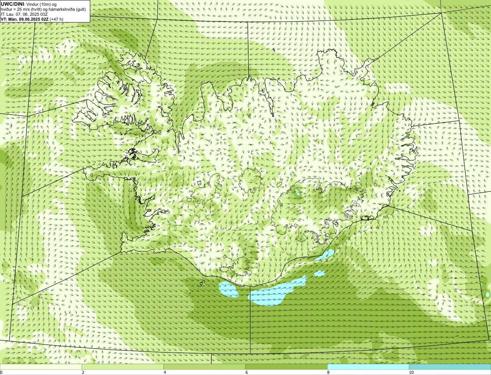Click the "2" label on the color scale
Screen dimensions: 491x375
[x=83, y=372]
